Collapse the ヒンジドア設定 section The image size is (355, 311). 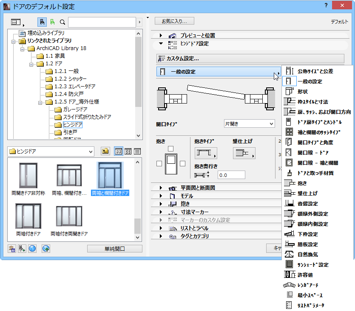(x=160, y=44)
